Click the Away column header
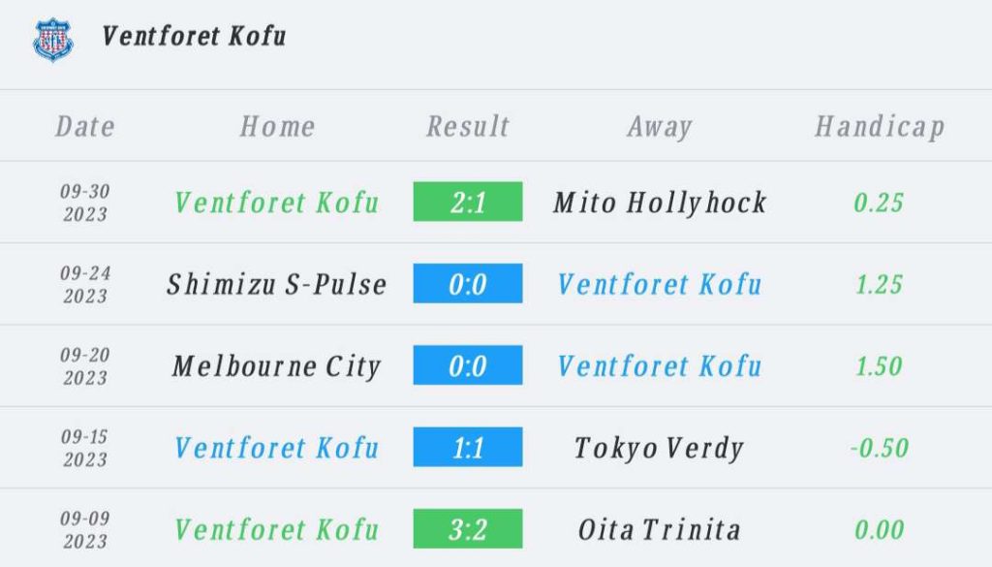Image resolution: width=992 pixels, height=567 pixels. (659, 127)
